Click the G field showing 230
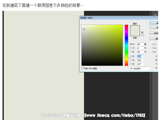The width and height of the screenshot is (159, 120). [140, 60]
